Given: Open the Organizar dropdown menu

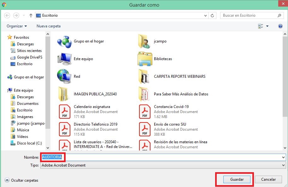Looking at the screenshot, I should [17, 26].
